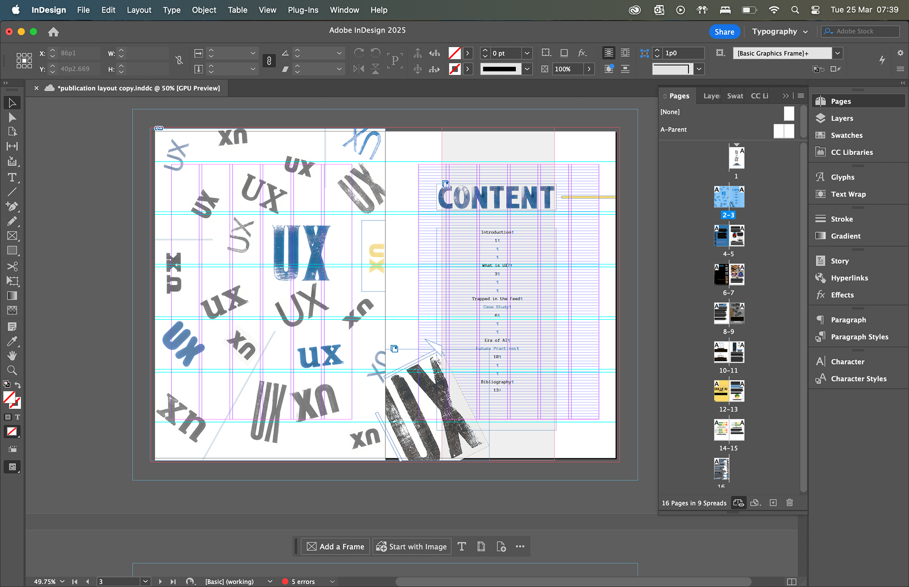The height and width of the screenshot is (587, 909).
Task: Select the Direct Selection tool
Action: 12,117
